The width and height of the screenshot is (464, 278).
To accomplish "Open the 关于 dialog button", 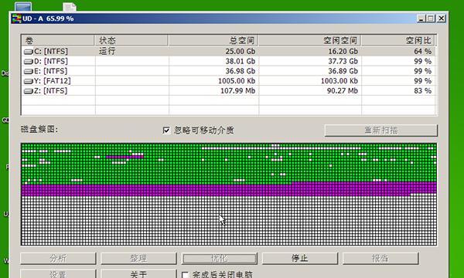I will pyautogui.click(x=138, y=273).
